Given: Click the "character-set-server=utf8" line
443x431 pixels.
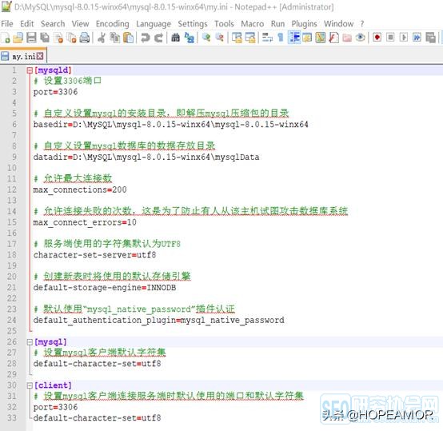Looking at the screenshot, I should point(94,255).
